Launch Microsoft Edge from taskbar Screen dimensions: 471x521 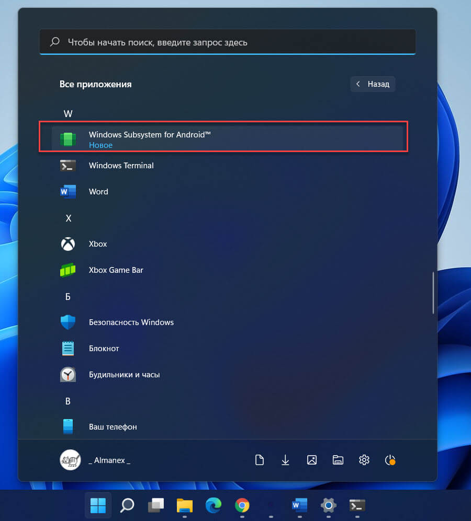coord(214,505)
